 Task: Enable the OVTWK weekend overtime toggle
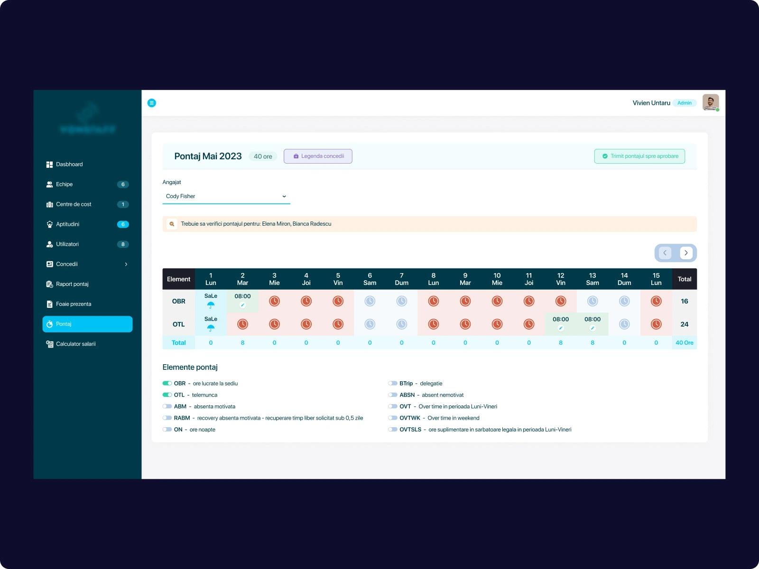point(393,418)
